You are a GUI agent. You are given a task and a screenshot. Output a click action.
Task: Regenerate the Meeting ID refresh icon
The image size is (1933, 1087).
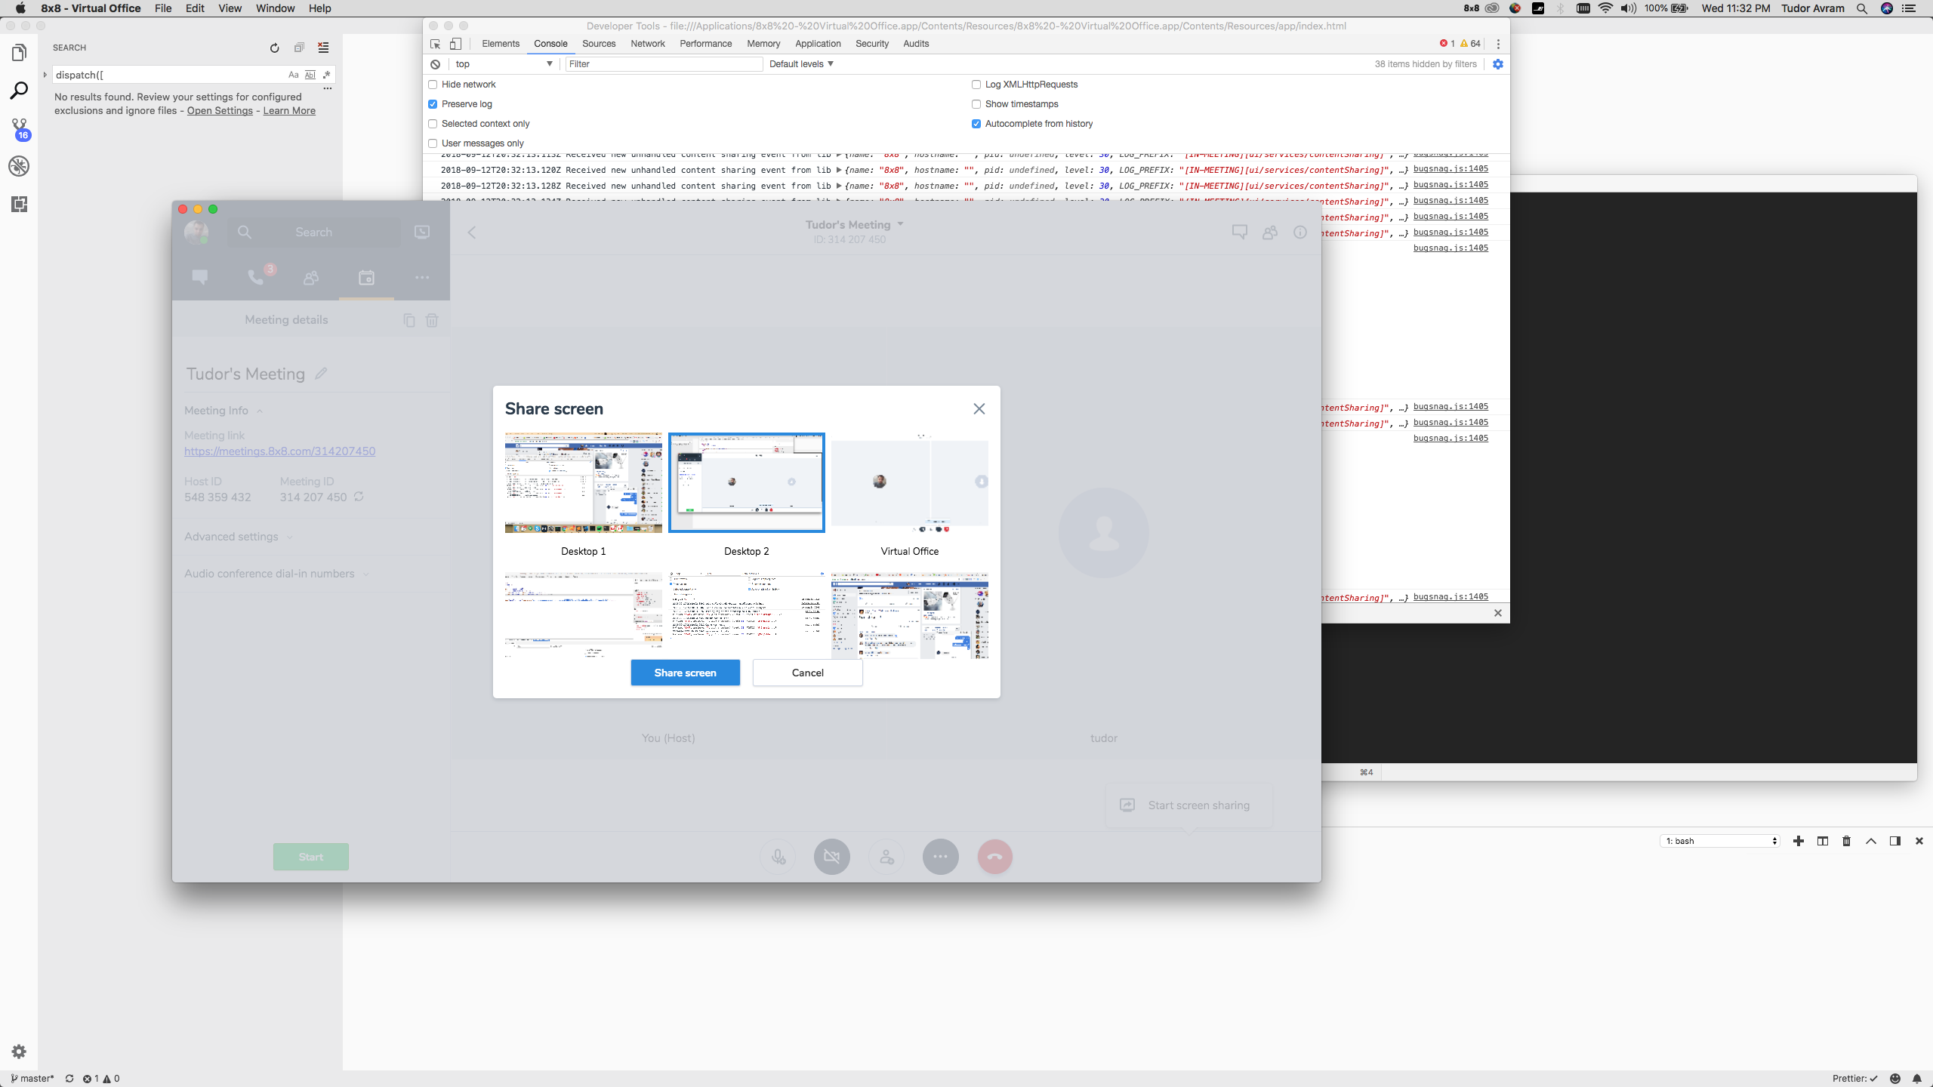pyautogui.click(x=359, y=497)
